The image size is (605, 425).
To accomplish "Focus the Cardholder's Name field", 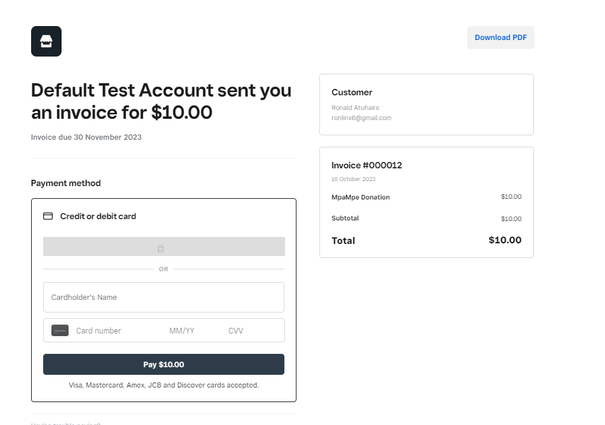I will (x=163, y=297).
